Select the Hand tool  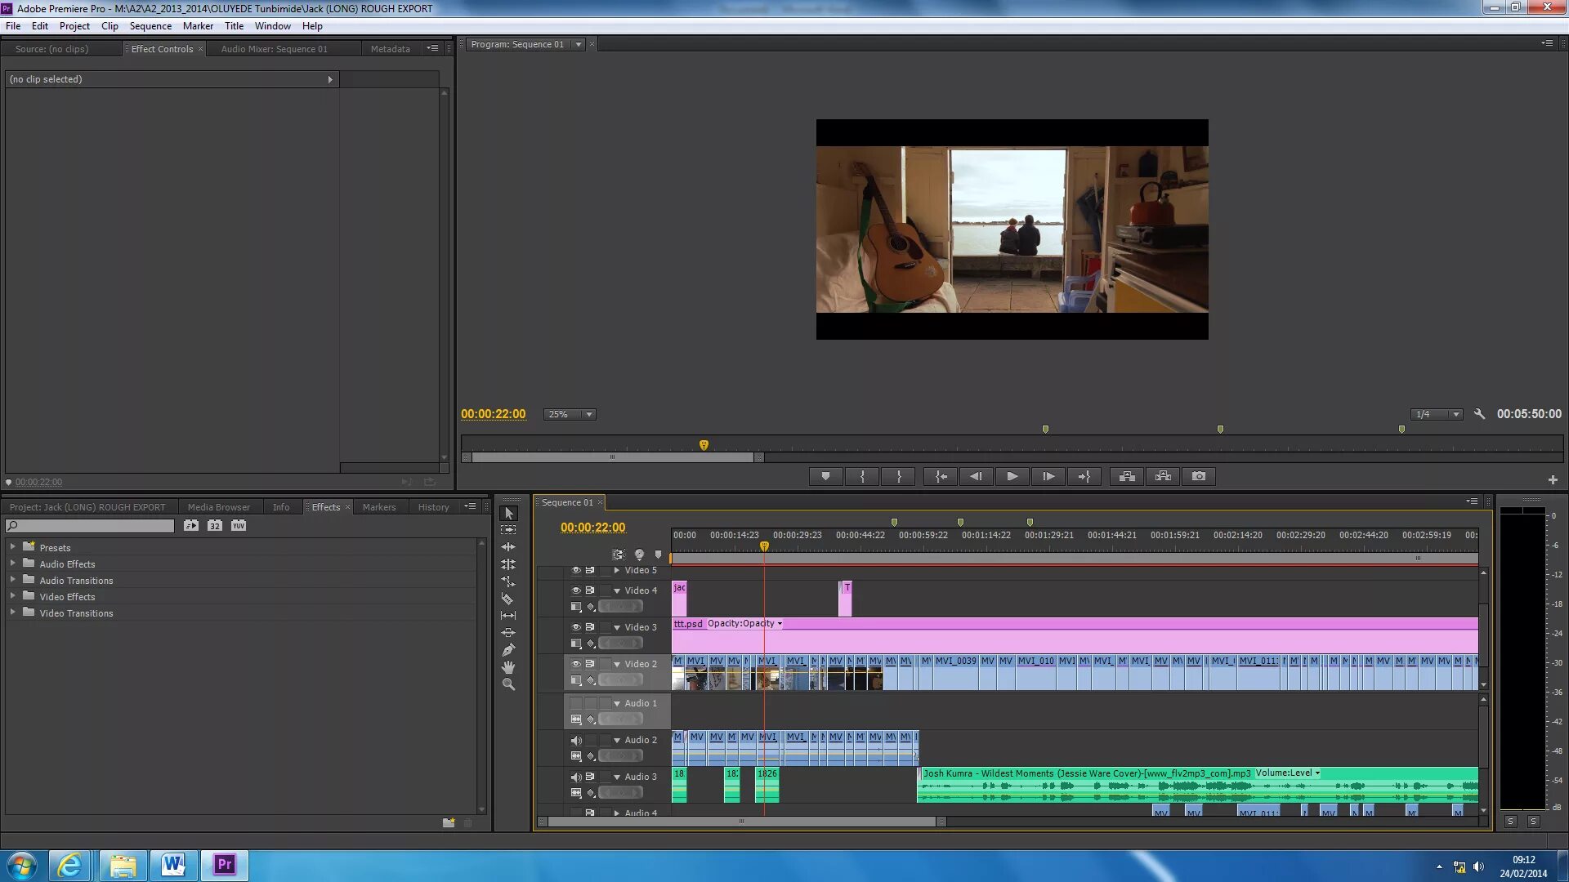tap(508, 667)
